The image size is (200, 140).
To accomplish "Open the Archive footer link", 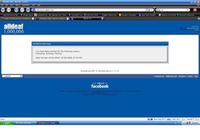I will (x=182, y=76).
